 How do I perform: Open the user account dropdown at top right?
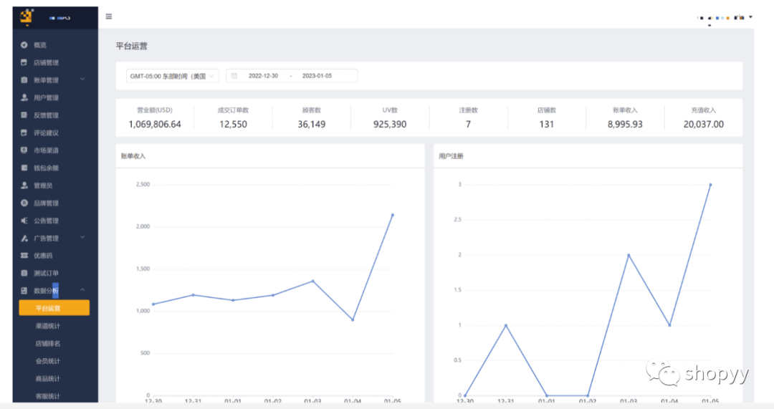(x=750, y=17)
